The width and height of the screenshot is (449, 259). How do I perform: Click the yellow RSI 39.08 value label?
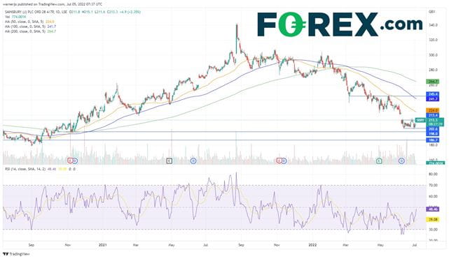432,219
